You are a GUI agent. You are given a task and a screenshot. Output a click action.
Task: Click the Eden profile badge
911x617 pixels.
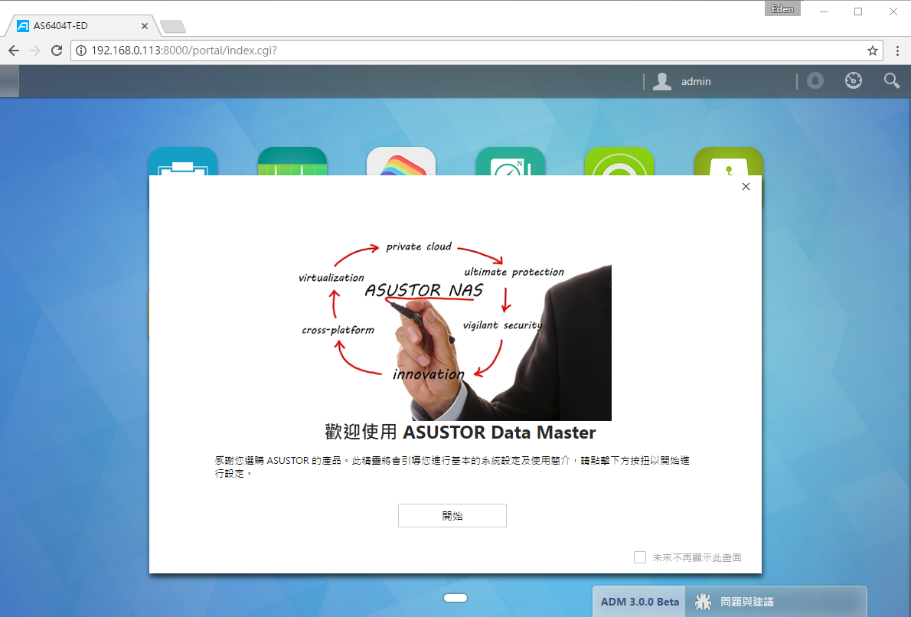(782, 8)
